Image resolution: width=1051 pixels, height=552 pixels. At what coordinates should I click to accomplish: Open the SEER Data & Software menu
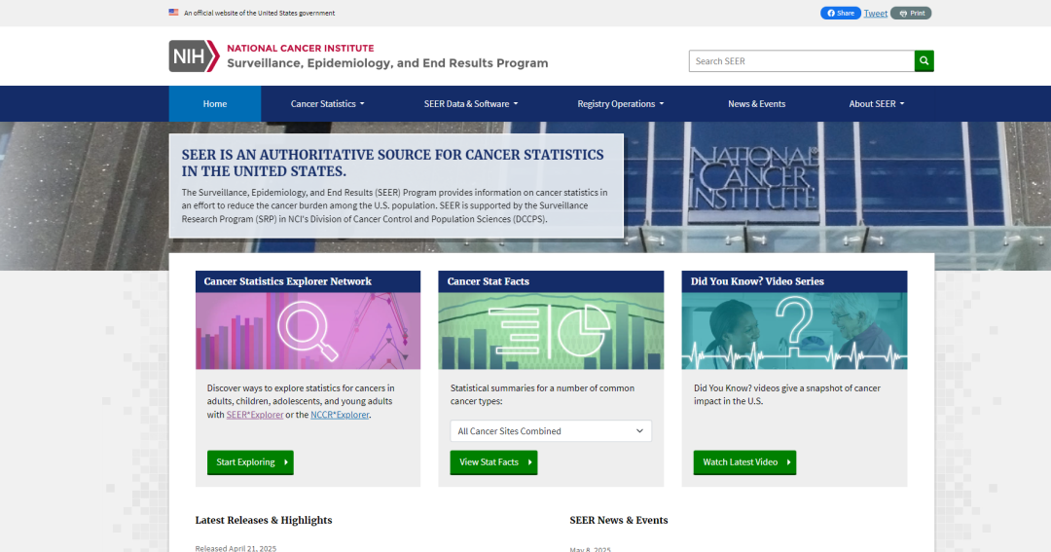coord(471,103)
